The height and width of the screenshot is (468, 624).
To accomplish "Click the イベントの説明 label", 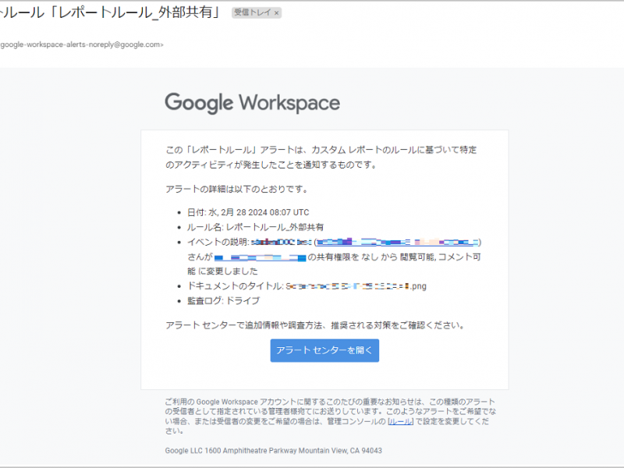I will pyautogui.click(x=218, y=242).
